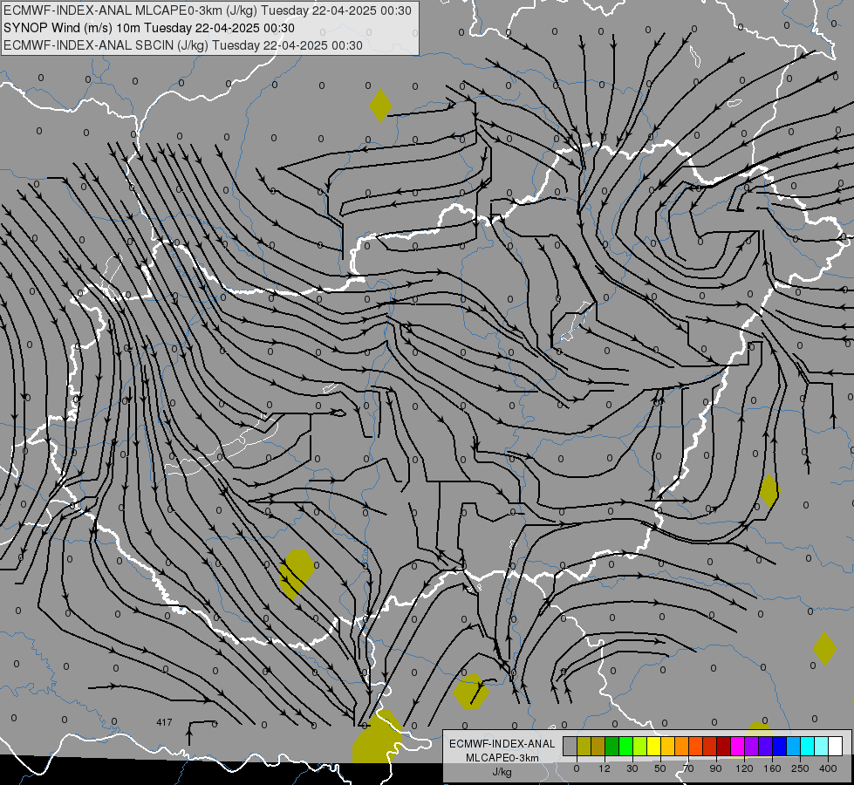Image resolution: width=854 pixels, height=785 pixels.
Task: Select the orange legend swatch
Action: coord(682,746)
